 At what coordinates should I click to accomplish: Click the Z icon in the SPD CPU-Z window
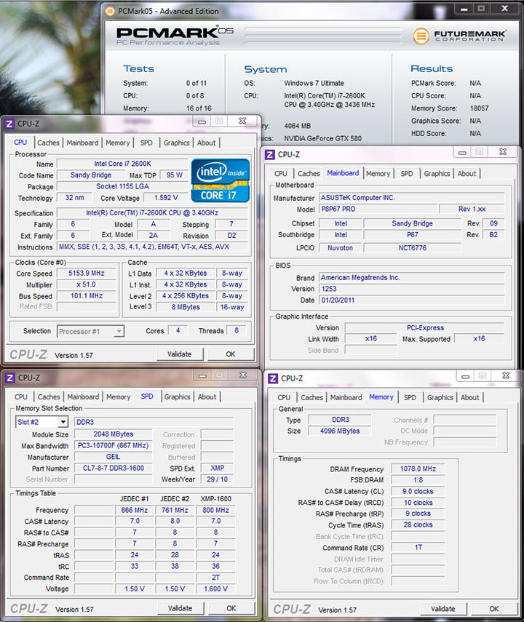pos(10,378)
